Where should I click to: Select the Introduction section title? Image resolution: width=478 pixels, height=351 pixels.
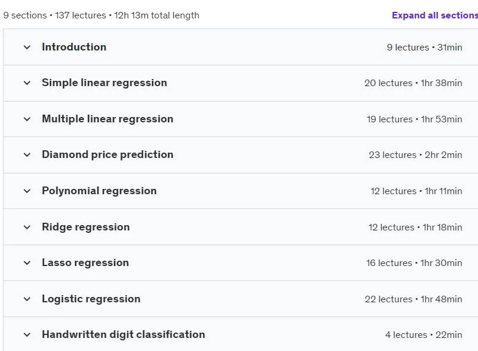click(74, 47)
